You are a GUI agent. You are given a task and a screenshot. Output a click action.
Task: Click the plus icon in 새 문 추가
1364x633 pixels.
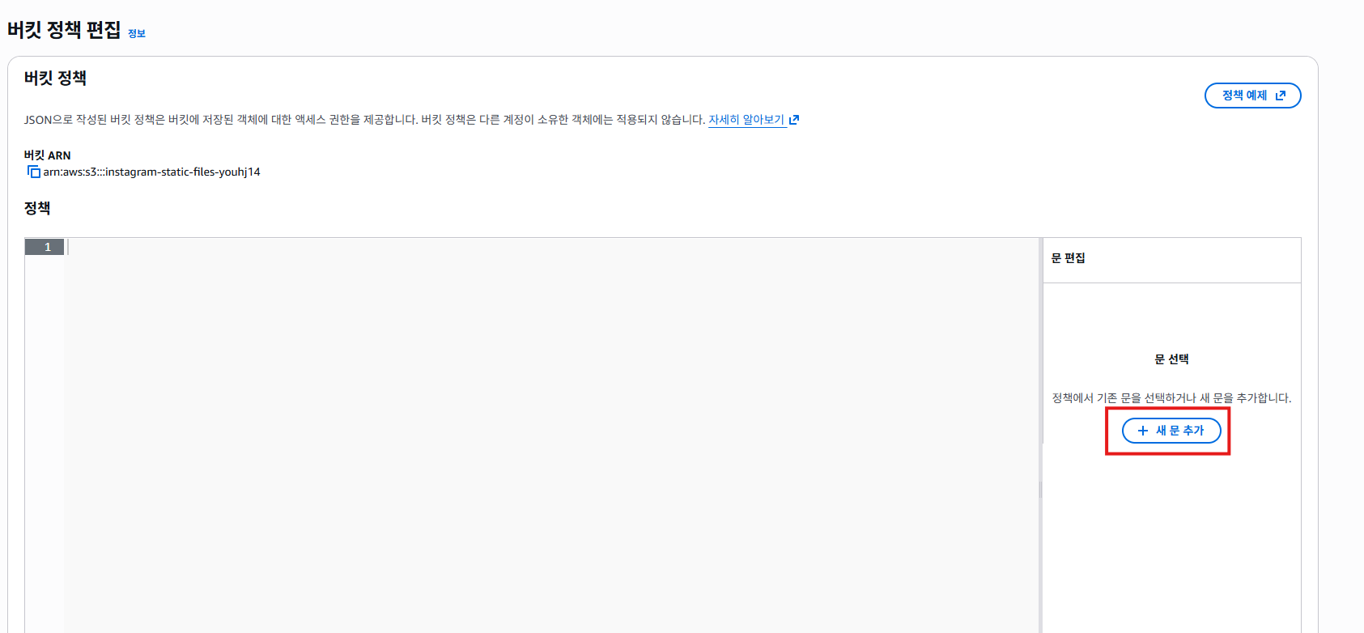tap(1143, 431)
